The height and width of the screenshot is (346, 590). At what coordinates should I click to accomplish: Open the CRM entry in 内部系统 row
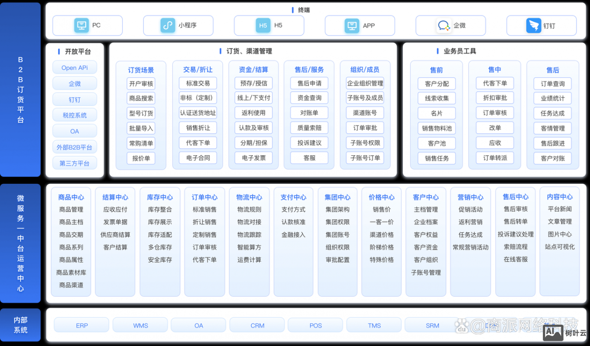pos(257,325)
